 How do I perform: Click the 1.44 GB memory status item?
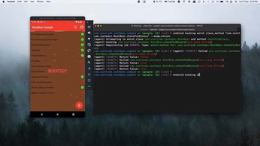click(x=170, y=2)
